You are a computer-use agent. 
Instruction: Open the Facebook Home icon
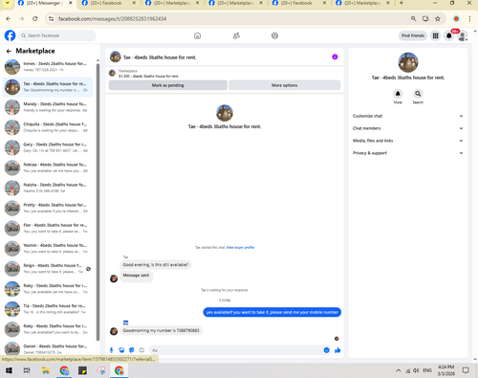pos(198,35)
